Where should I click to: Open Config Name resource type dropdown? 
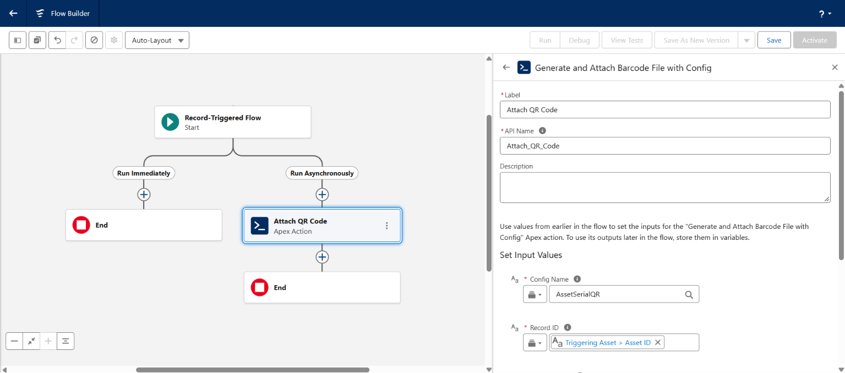tap(535, 294)
